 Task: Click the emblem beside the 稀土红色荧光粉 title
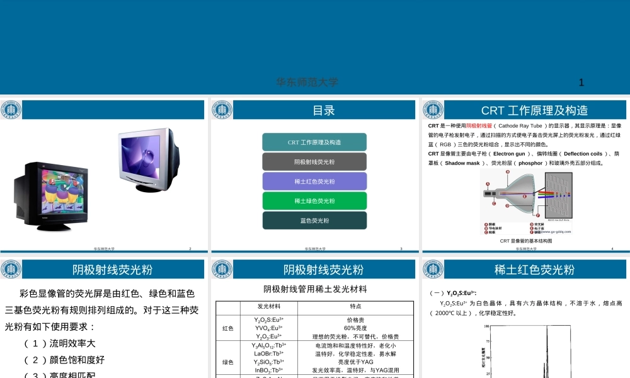pyautogui.click(x=433, y=269)
